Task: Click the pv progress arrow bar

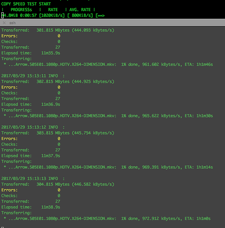Action: pyautogui.click(x=100, y=16)
